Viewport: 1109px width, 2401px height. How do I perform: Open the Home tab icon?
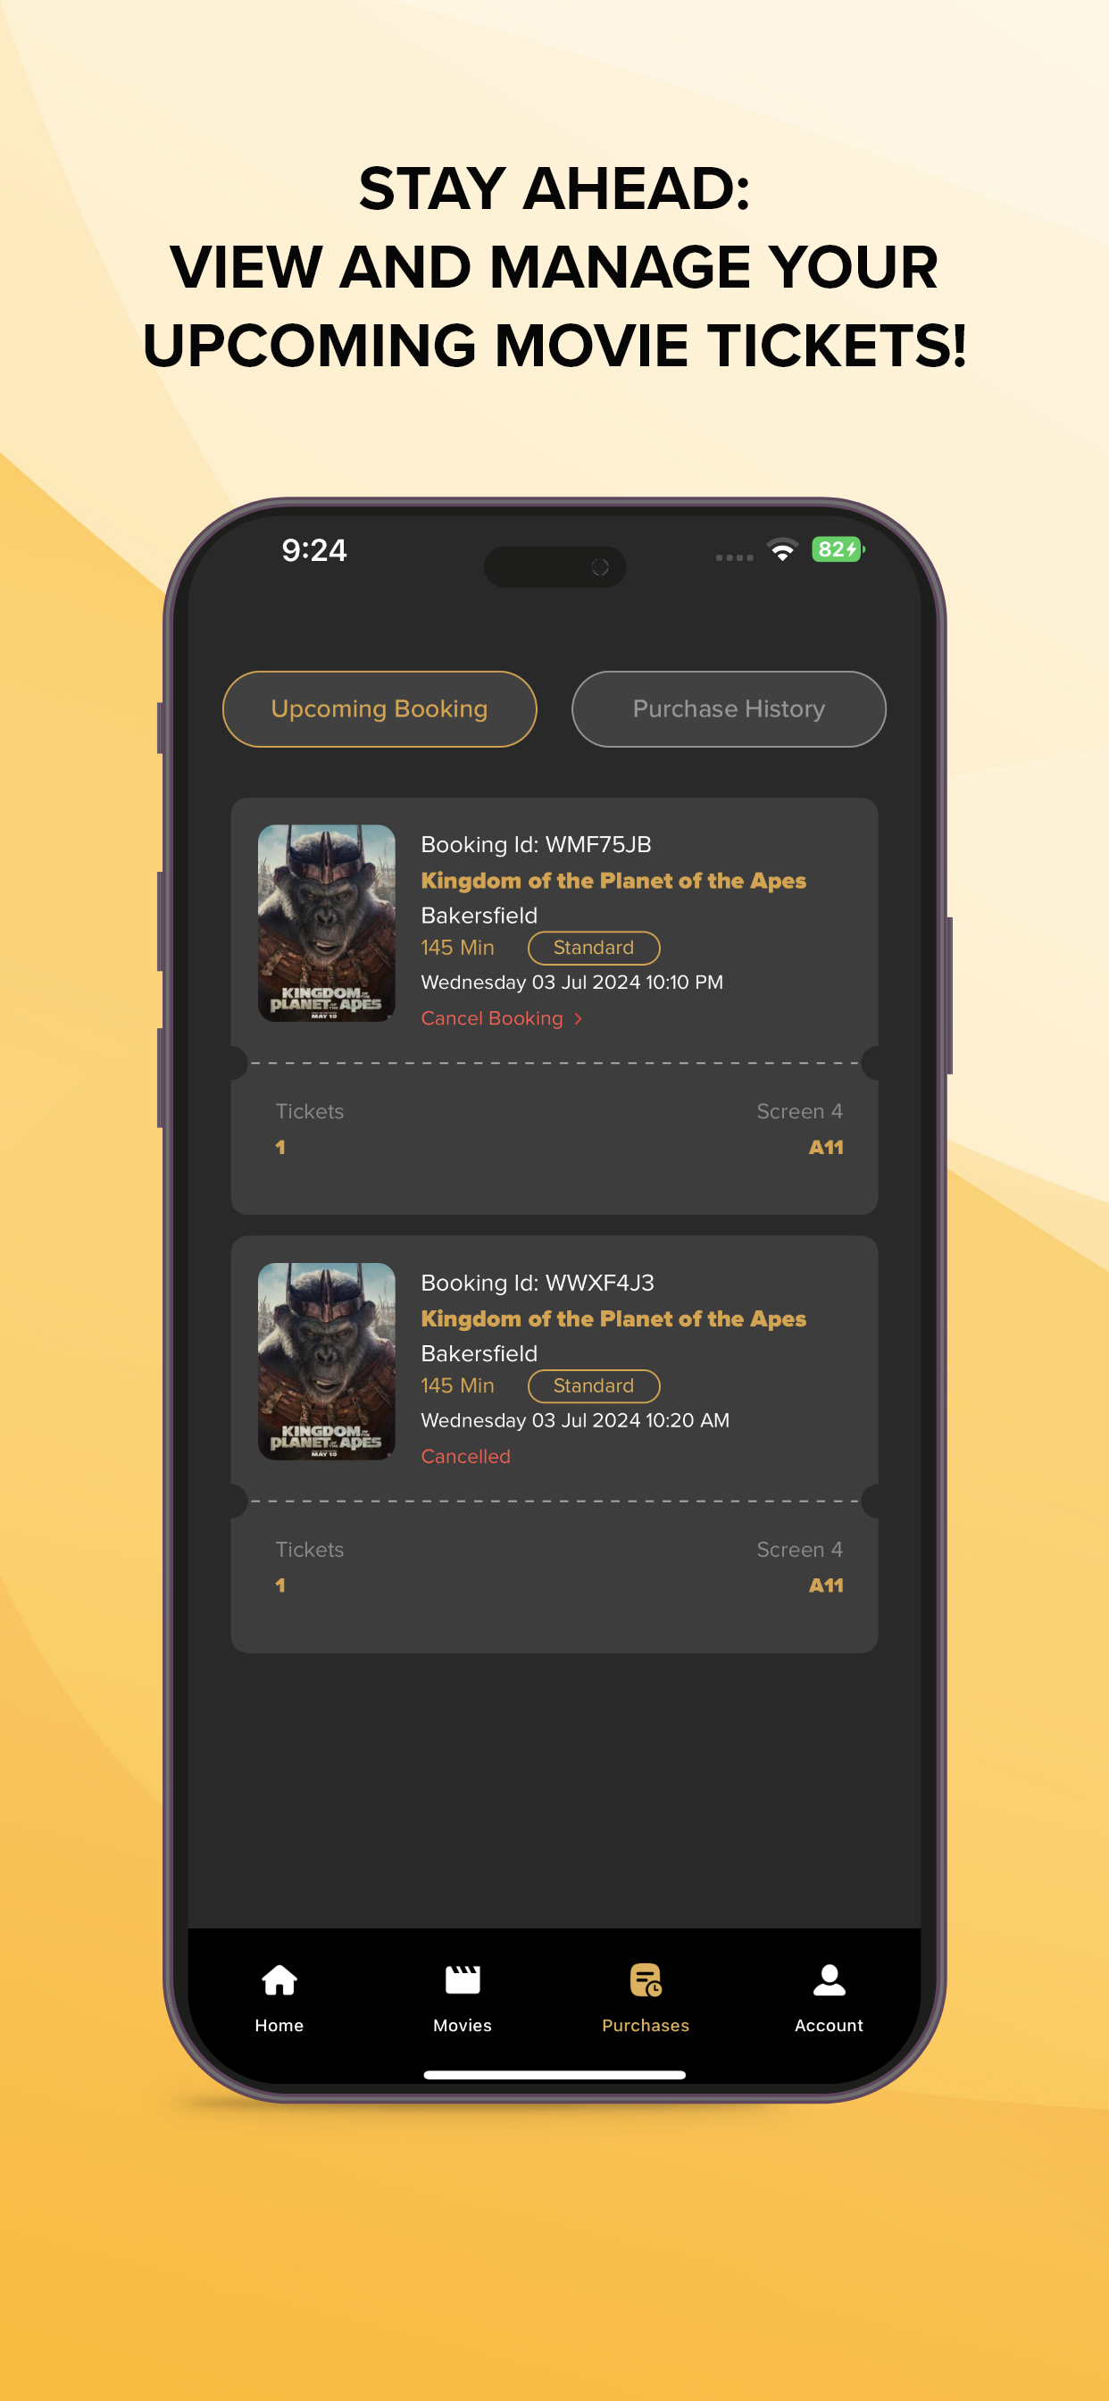click(x=279, y=1979)
